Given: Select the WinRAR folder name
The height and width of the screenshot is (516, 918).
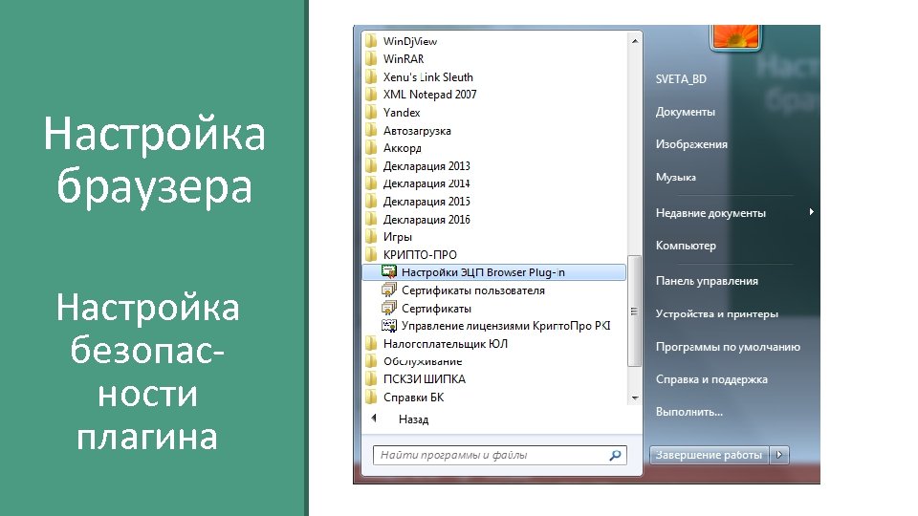Looking at the screenshot, I should [404, 59].
